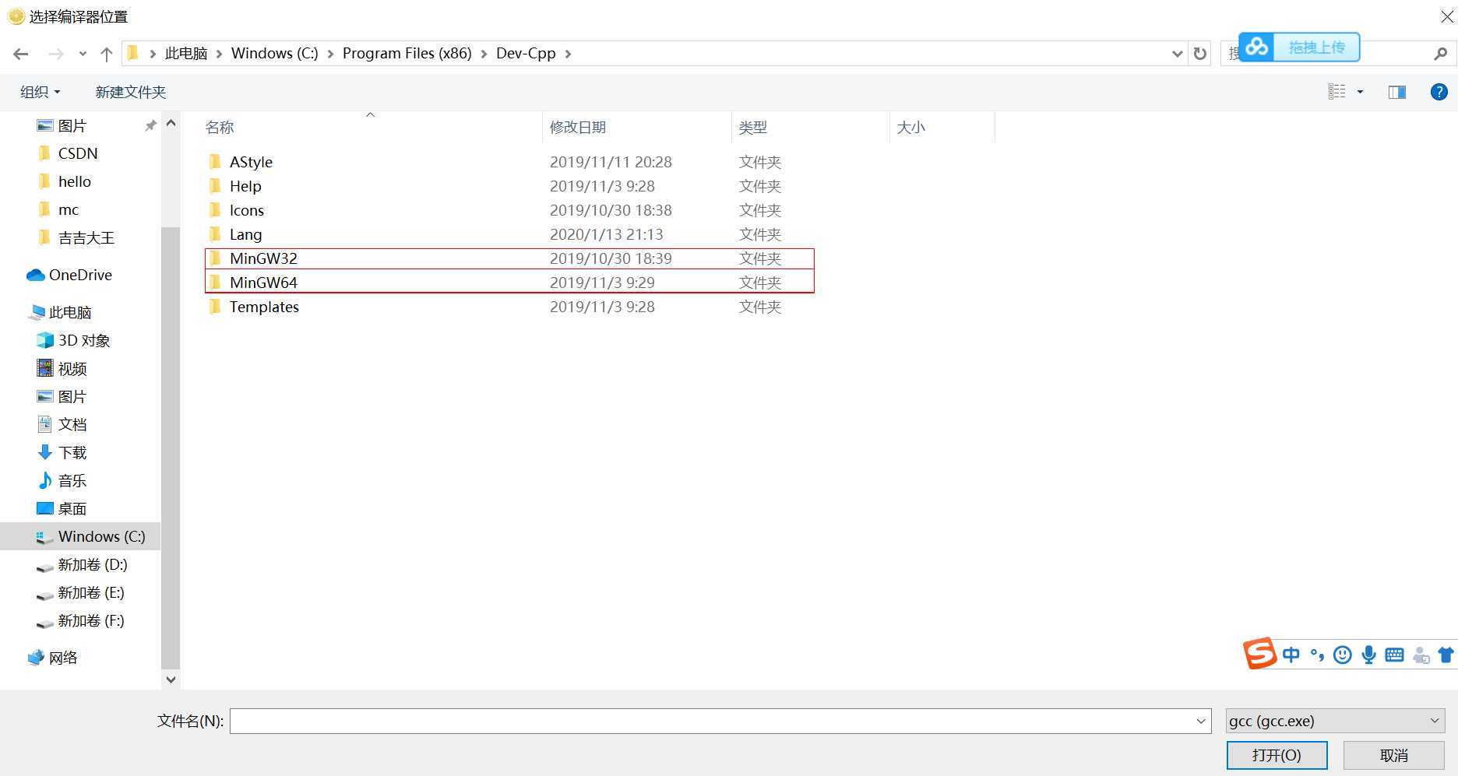
Task: Click the 打开(O) button
Action: pos(1277,755)
